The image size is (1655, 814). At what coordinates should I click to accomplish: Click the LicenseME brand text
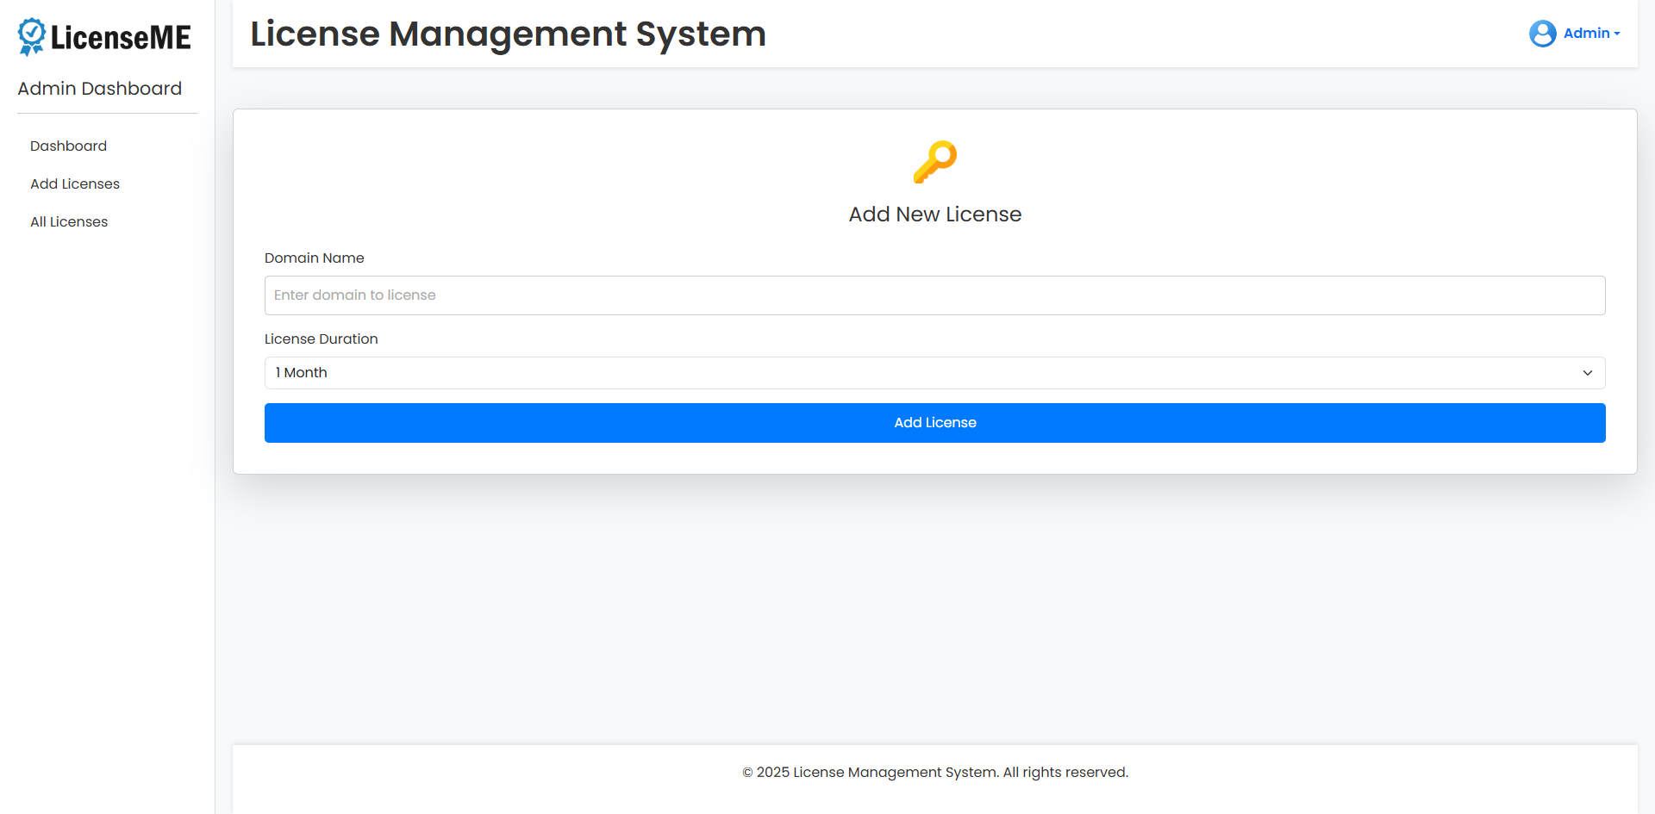pyautogui.click(x=122, y=36)
